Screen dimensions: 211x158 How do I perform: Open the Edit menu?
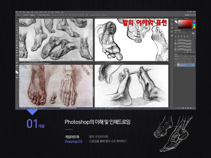pos(24,12)
